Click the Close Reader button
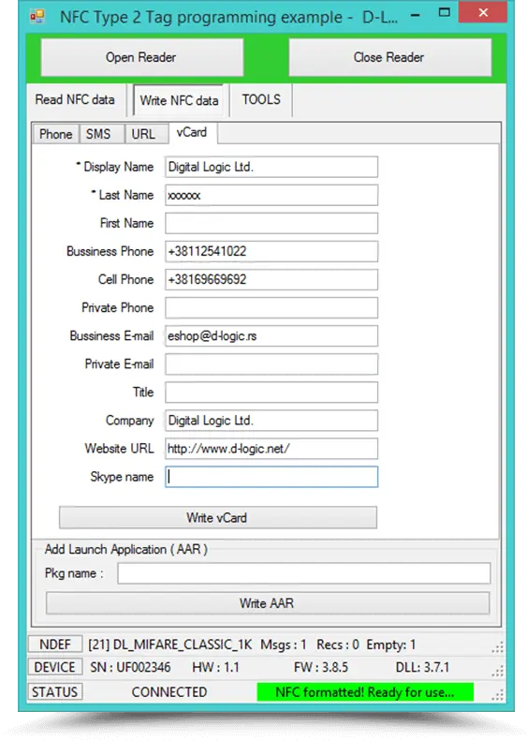Screen dimensions: 527x741 (390, 57)
